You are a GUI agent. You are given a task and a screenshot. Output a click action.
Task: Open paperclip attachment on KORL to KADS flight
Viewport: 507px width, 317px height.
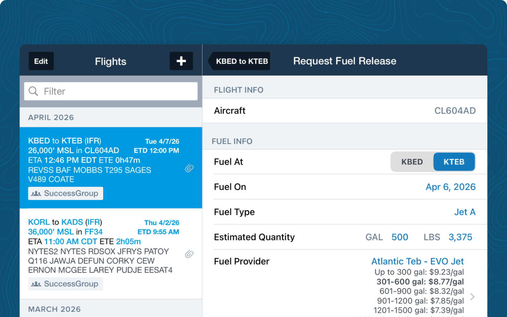189,254
